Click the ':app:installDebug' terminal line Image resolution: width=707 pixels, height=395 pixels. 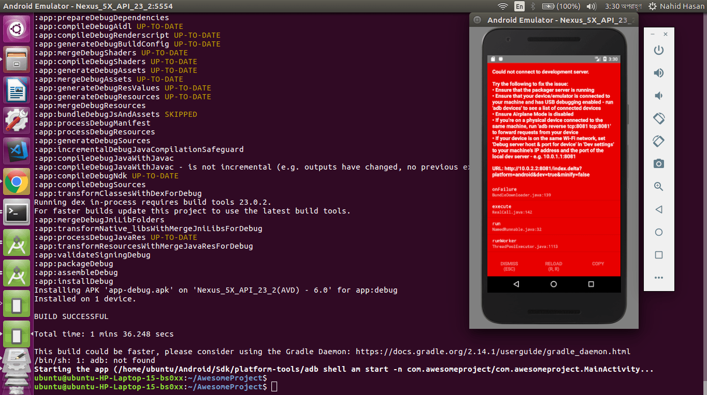click(74, 281)
